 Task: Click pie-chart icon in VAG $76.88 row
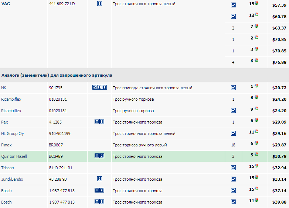pos(256,60)
